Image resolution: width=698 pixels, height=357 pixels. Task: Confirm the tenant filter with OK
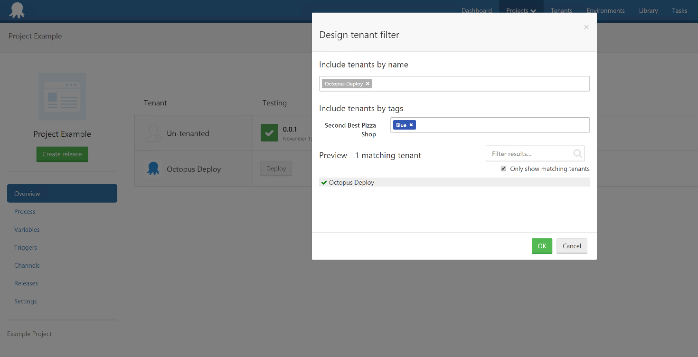click(542, 246)
